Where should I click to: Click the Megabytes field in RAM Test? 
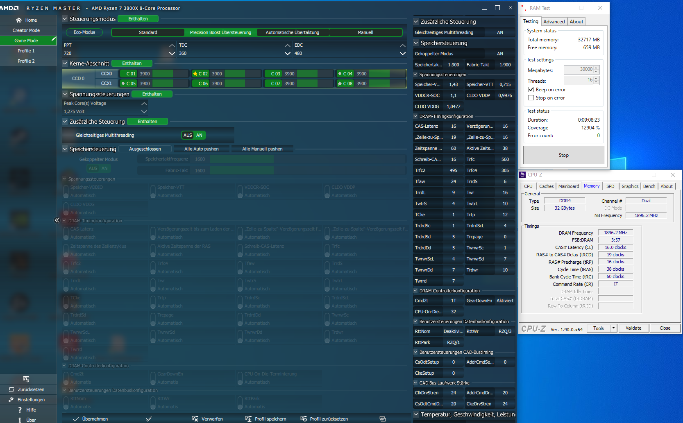[579, 70]
